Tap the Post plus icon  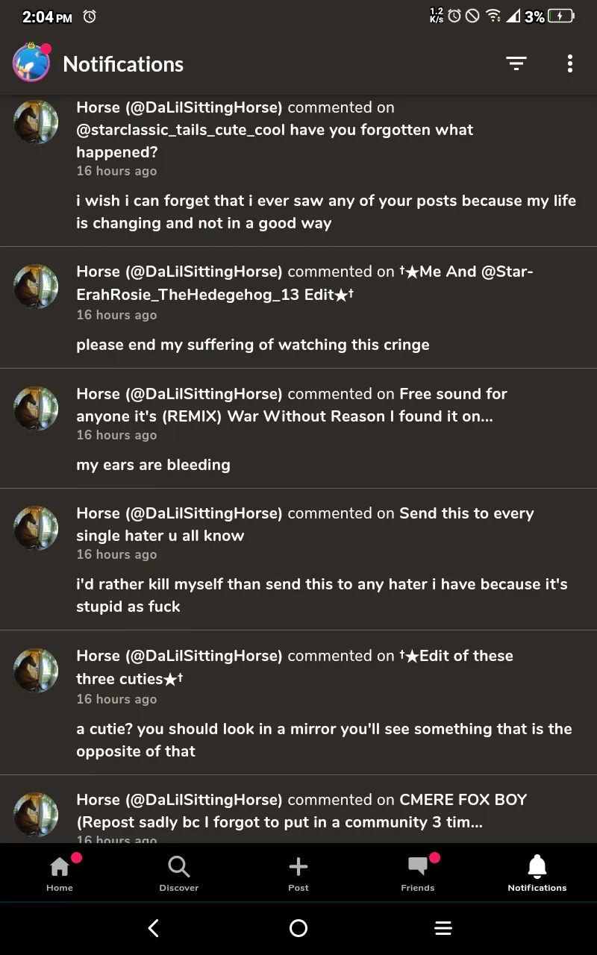(298, 873)
